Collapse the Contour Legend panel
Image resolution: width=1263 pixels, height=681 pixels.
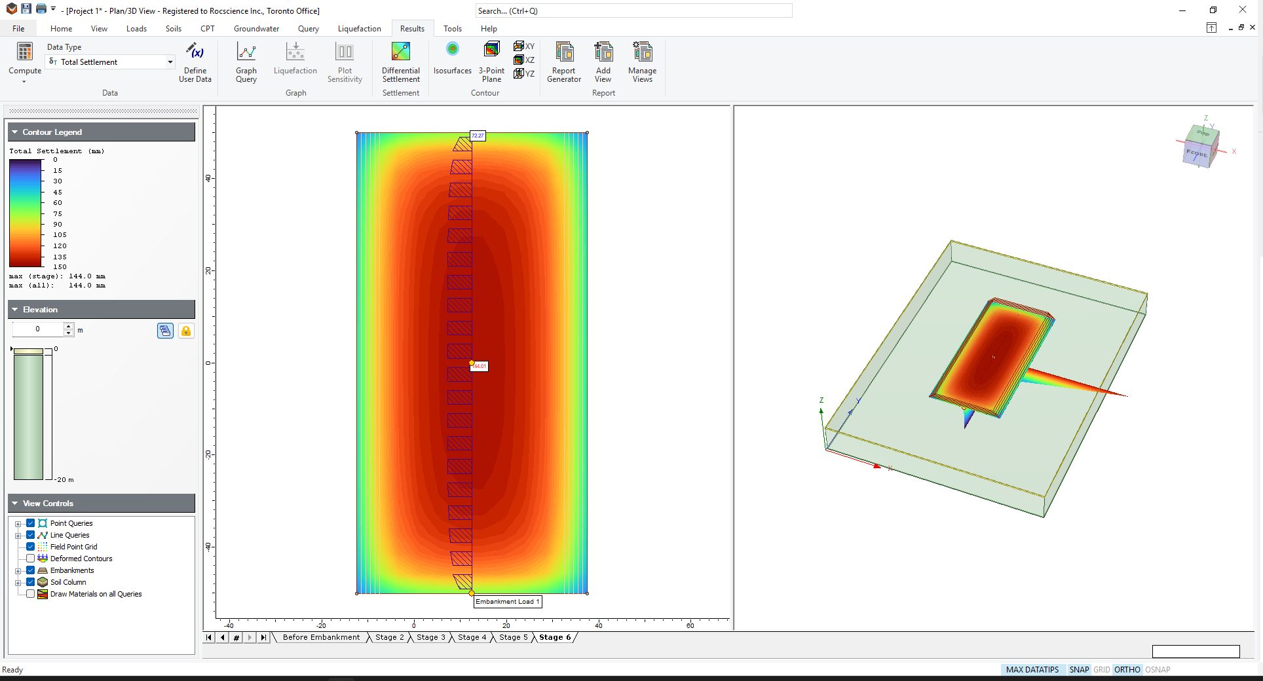(x=14, y=132)
